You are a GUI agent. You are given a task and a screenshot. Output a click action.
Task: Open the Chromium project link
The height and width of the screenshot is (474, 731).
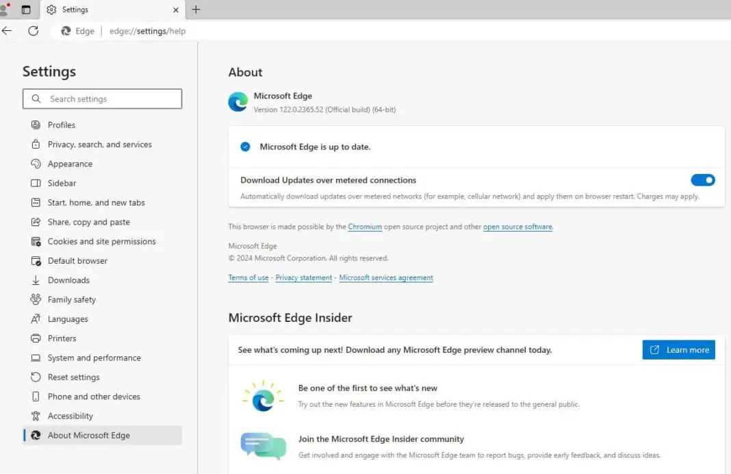(365, 227)
